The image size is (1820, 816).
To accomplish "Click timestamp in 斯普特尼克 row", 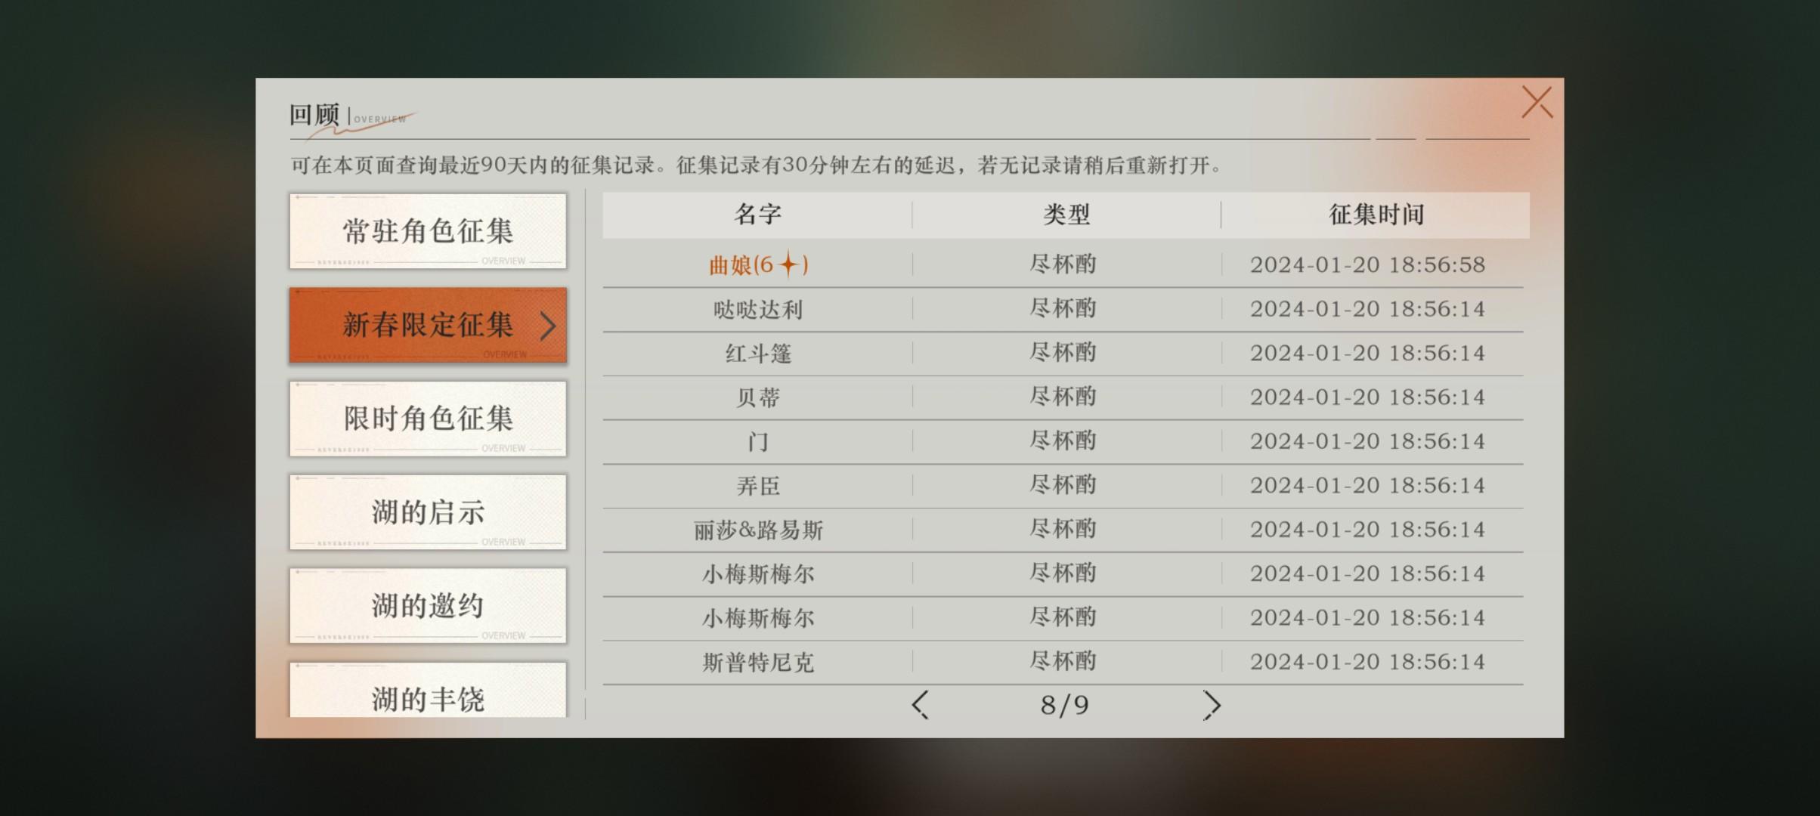I will (1367, 662).
